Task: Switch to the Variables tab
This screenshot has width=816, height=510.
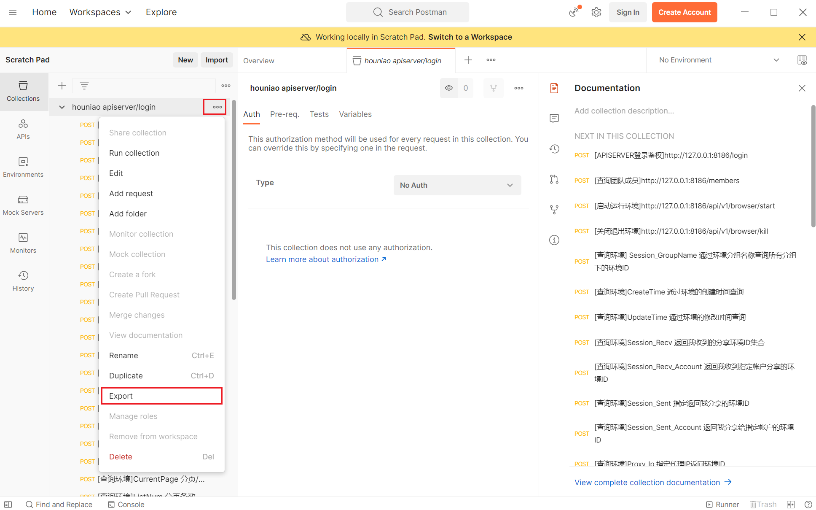Action: click(355, 114)
